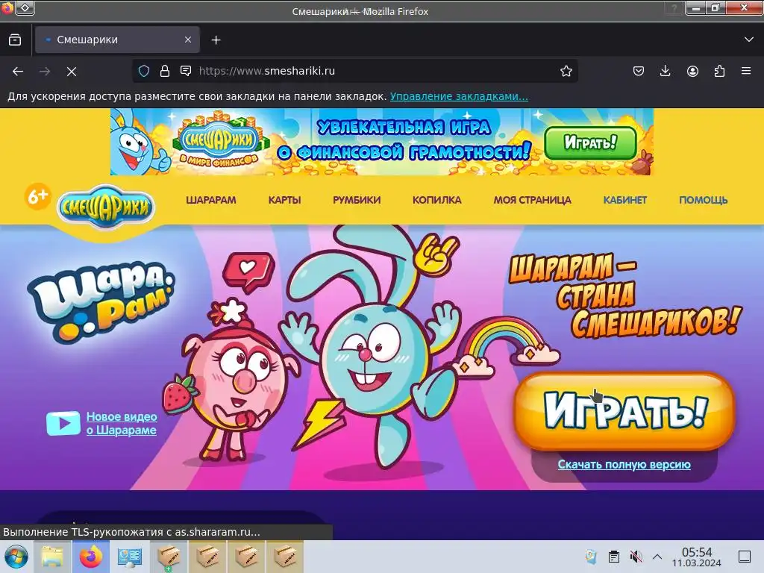This screenshot has height=573, width=764.
Task: Expand hidden system tray icons
Action: [657, 557]
